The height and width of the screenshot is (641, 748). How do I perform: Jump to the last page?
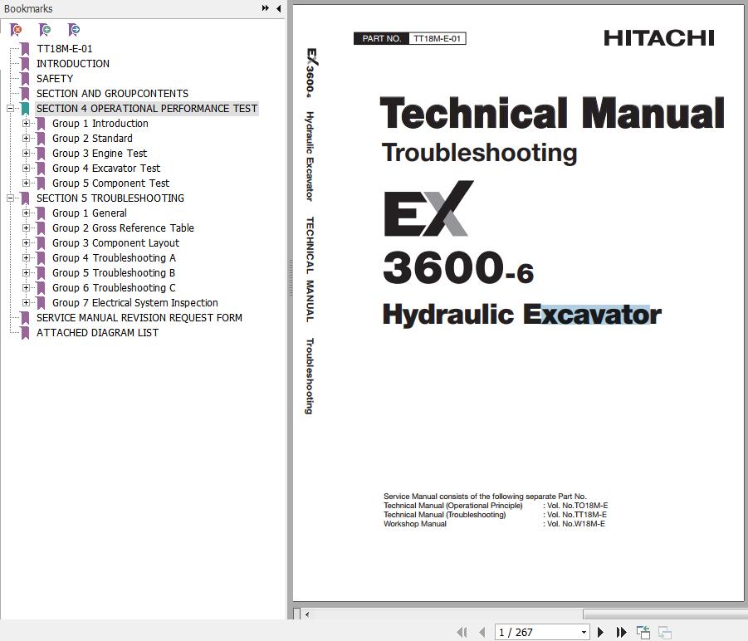(621, 633)
